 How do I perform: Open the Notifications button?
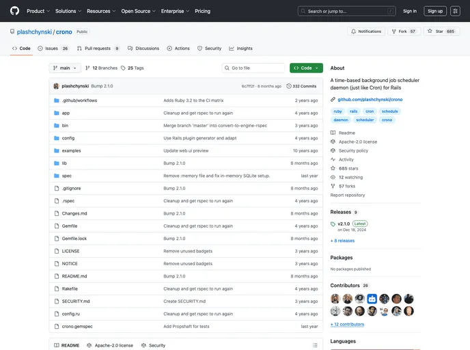(x=365, y=31)
